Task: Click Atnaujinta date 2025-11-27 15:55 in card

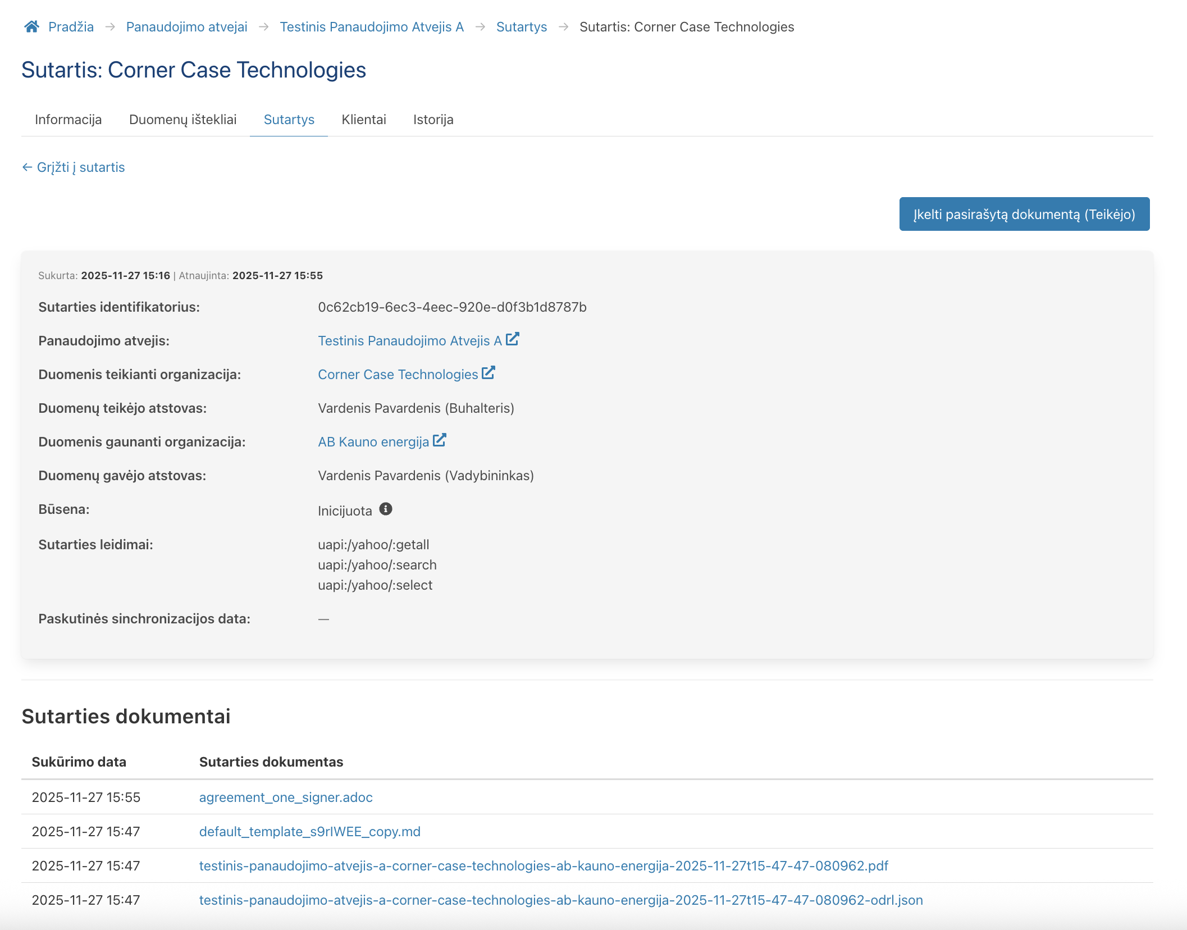Action: (277, 276)
